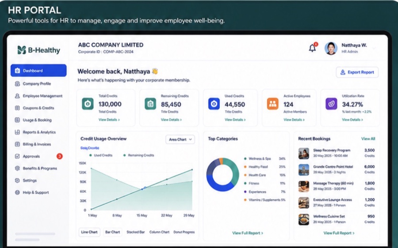Image resolution: width=398 pixels, height=248 pixels.
Task: View Details of Utilization Rate
Action: [x=352, y=120]
